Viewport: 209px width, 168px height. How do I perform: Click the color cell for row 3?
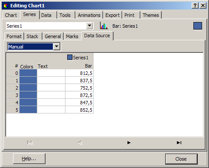click(x=28, y=95)
